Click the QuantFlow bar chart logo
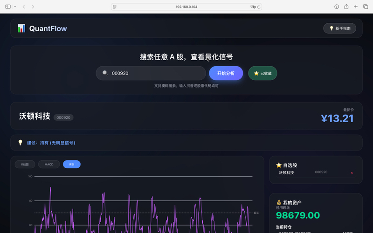This screenshot has height=233, width=373. tap(21, 28)
